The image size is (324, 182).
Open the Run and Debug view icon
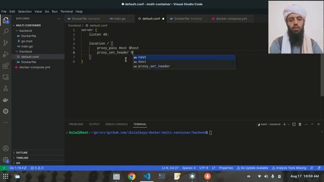(6, 54)
